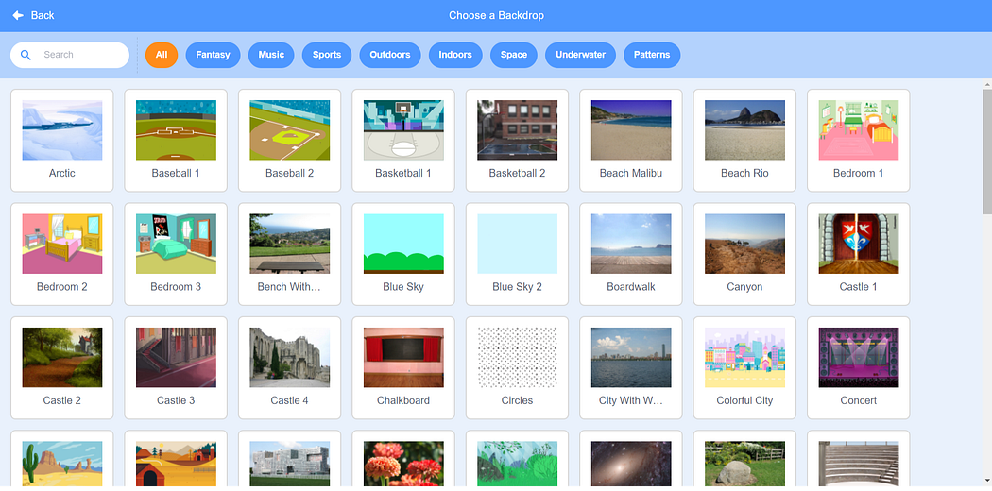This screenshot has height=491, width=992.
Task: Pick the Castle 3 backdrop
Action: click(x=176, y=367)
